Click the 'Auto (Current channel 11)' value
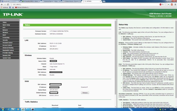The height and width of the screenshot is (111, 177). click(57, 64)
